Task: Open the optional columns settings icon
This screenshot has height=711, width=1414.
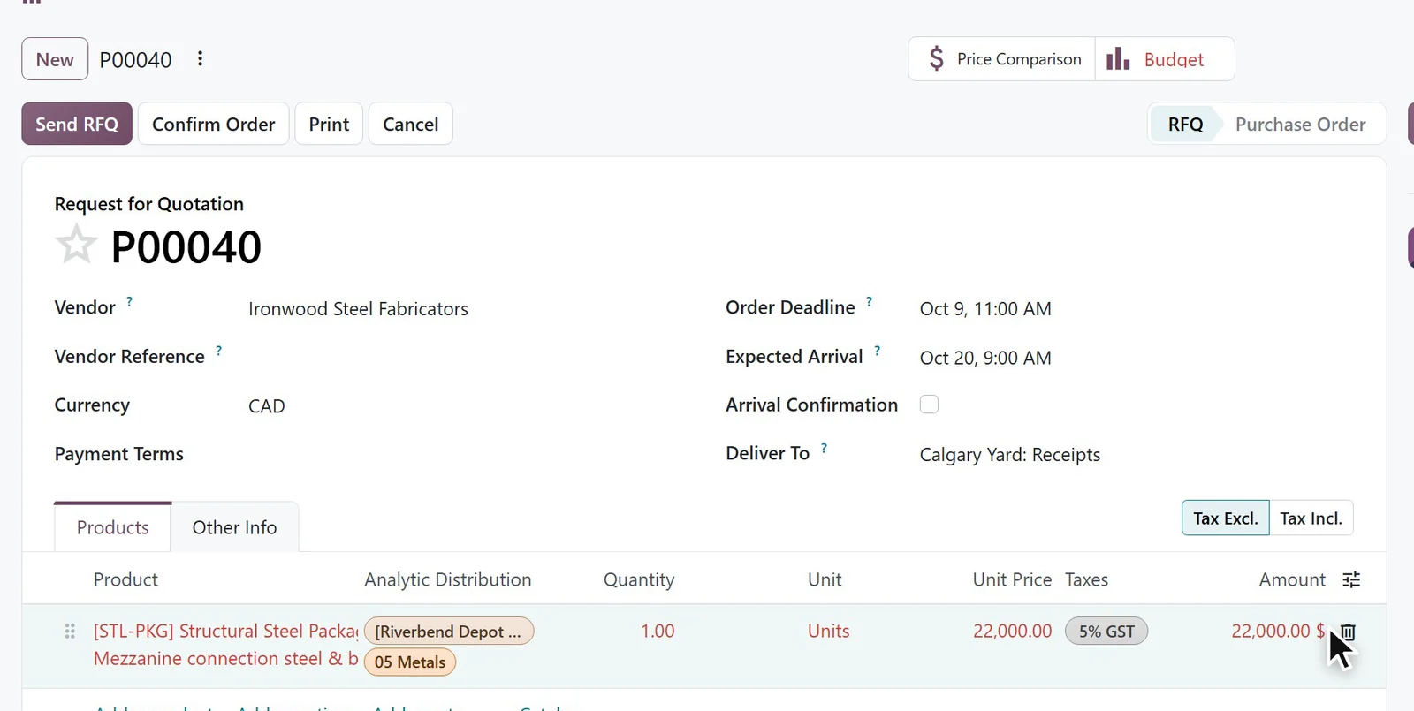Action: click(x=1351, y=579)
